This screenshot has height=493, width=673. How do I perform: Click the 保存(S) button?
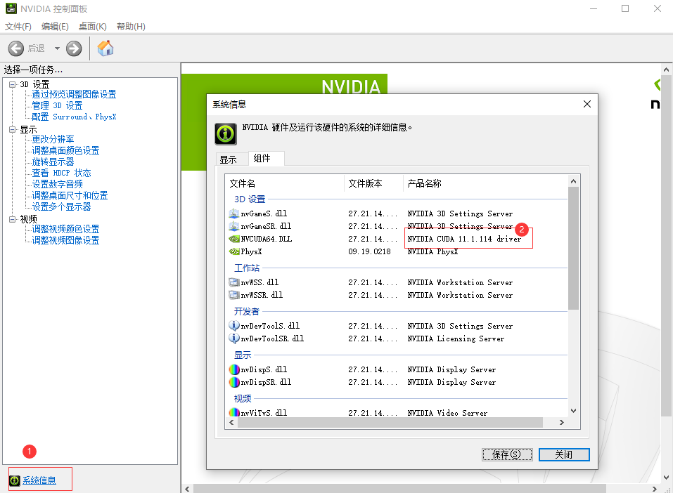tap(507, 454)
